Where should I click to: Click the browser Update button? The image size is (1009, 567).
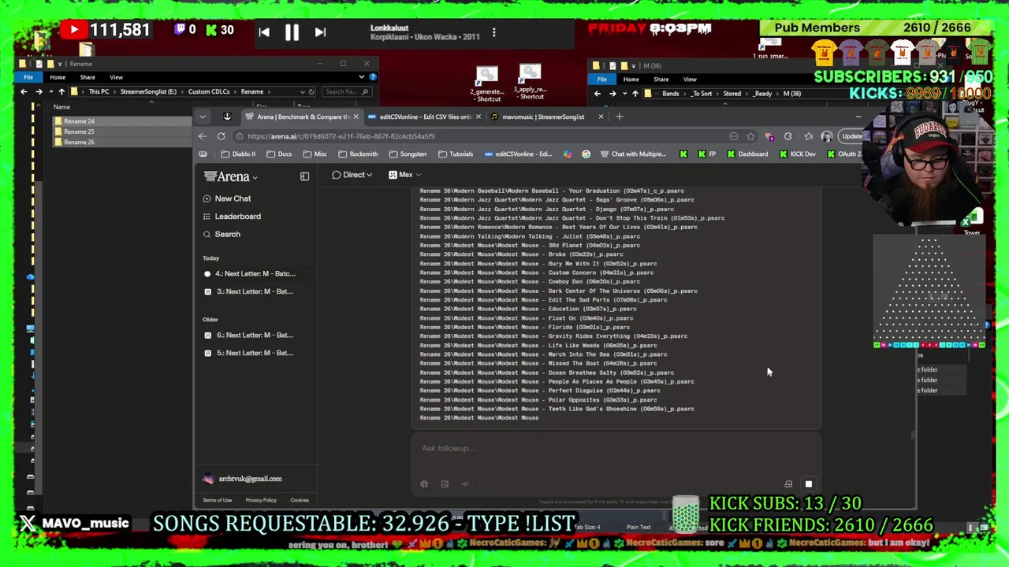851,136
